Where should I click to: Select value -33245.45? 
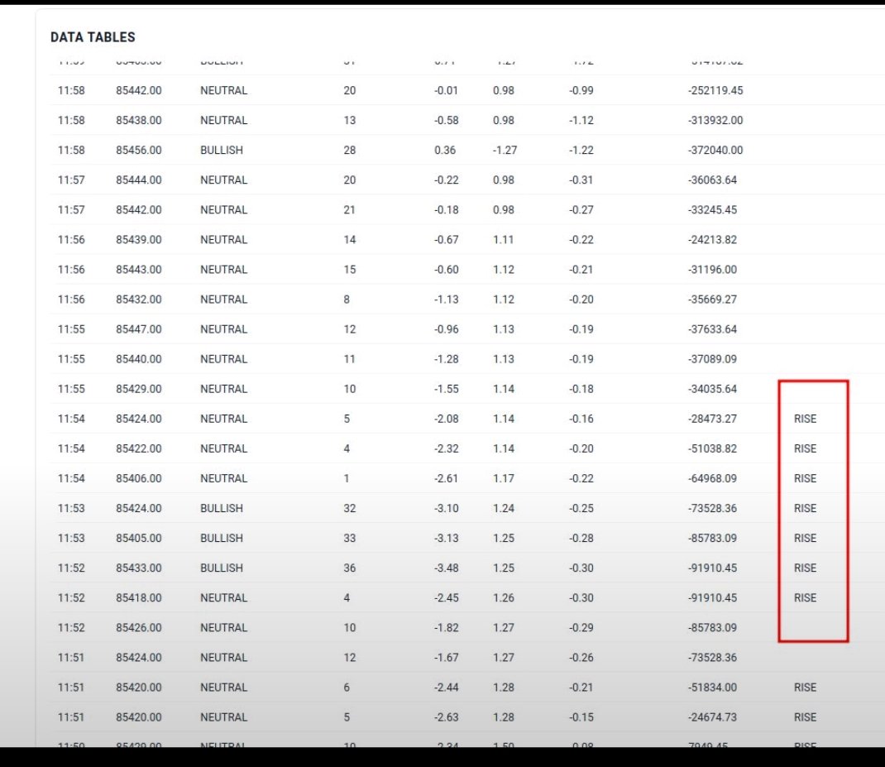712,210
